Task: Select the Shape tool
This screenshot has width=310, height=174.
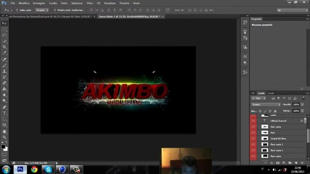Action: click(4, 125)
